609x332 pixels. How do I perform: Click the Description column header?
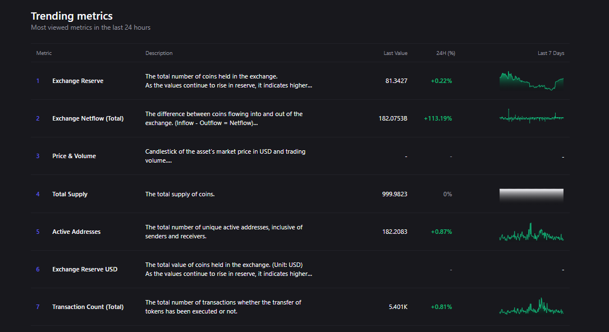(x=159, y=53)
